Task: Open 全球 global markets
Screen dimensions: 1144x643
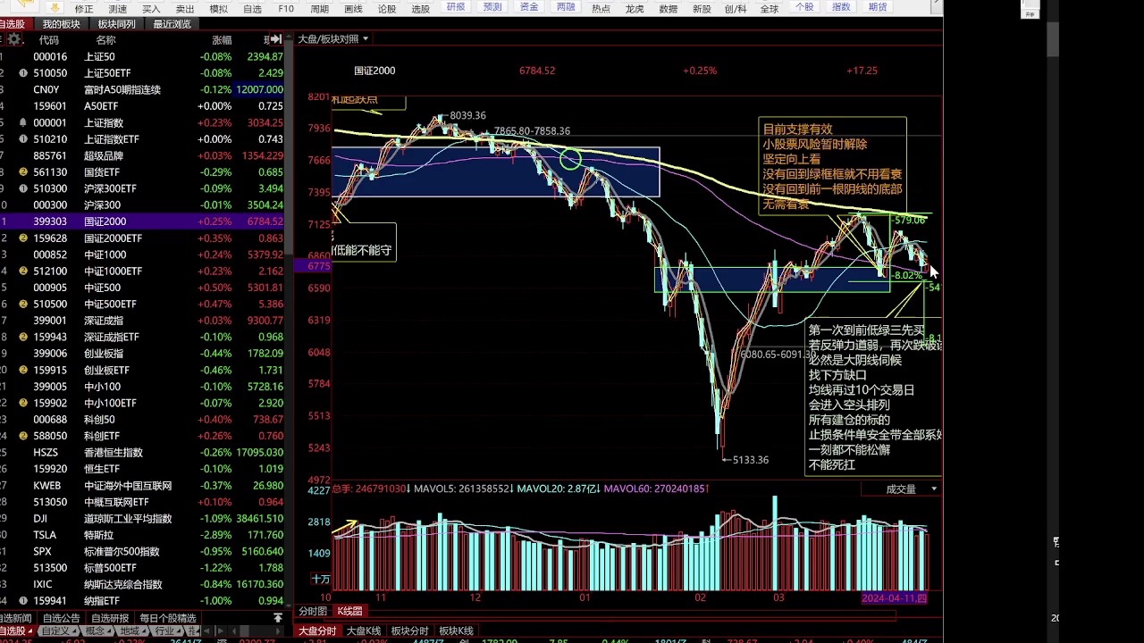Action: pyautogui.click(x=769, y=9)
